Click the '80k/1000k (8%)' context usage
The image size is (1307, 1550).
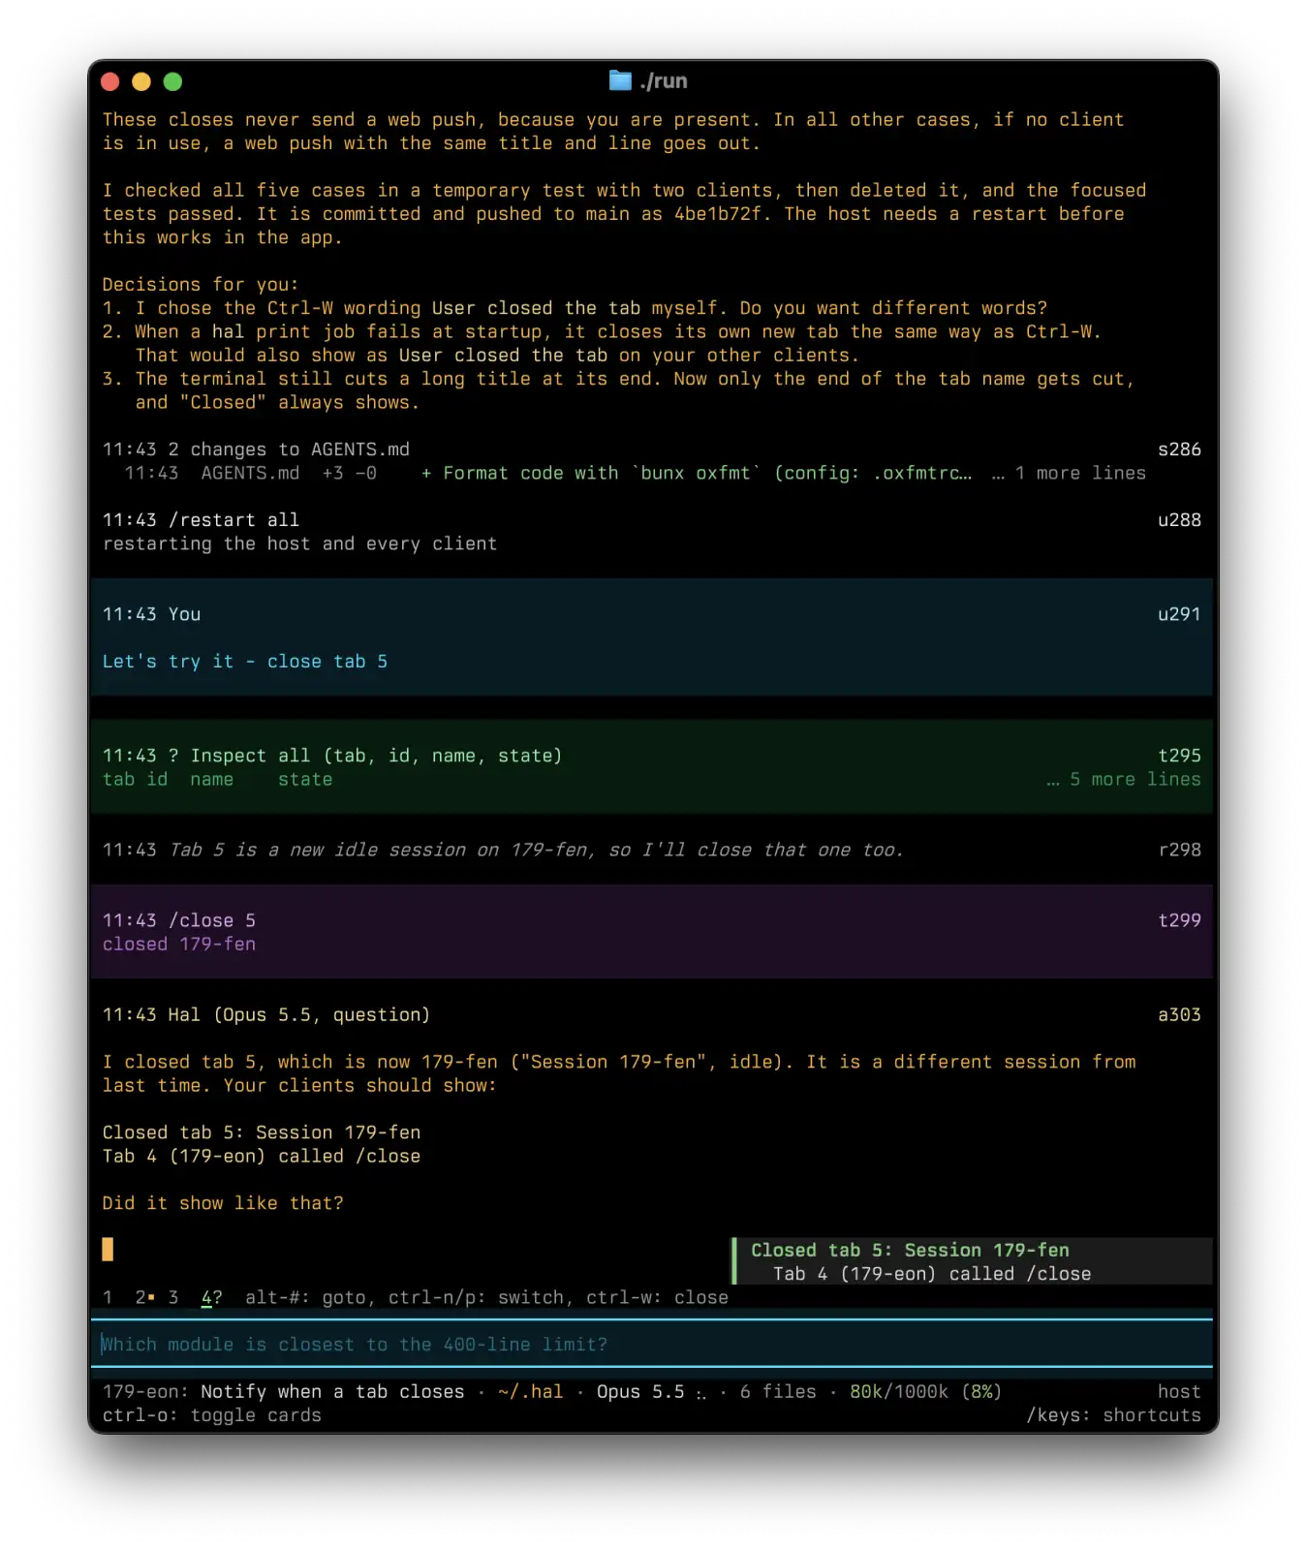pos(925,1391)
